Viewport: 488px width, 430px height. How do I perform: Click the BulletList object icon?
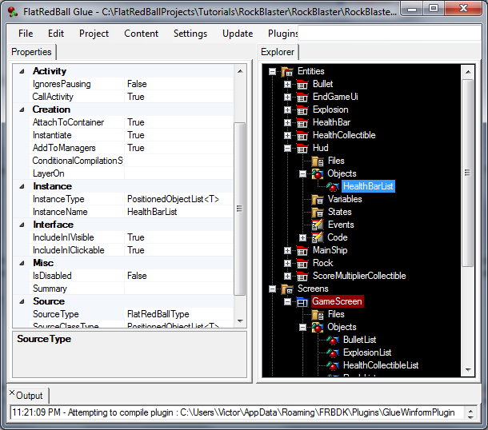coord(333,340)
